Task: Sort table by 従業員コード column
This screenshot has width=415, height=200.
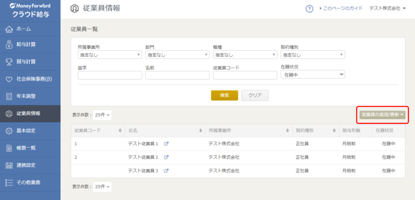Action: coord(98,131)
